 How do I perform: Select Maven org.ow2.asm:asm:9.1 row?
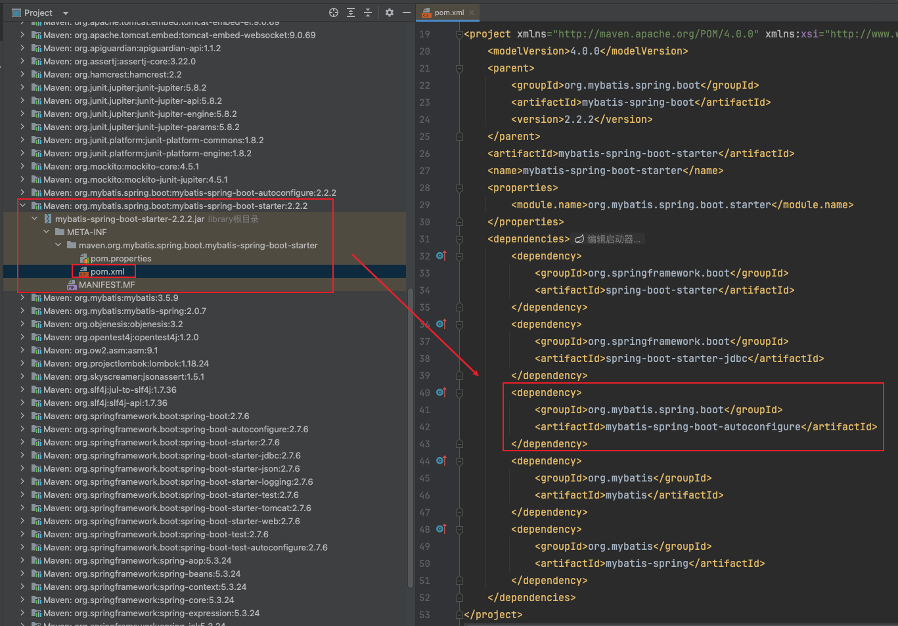point(204,350)
